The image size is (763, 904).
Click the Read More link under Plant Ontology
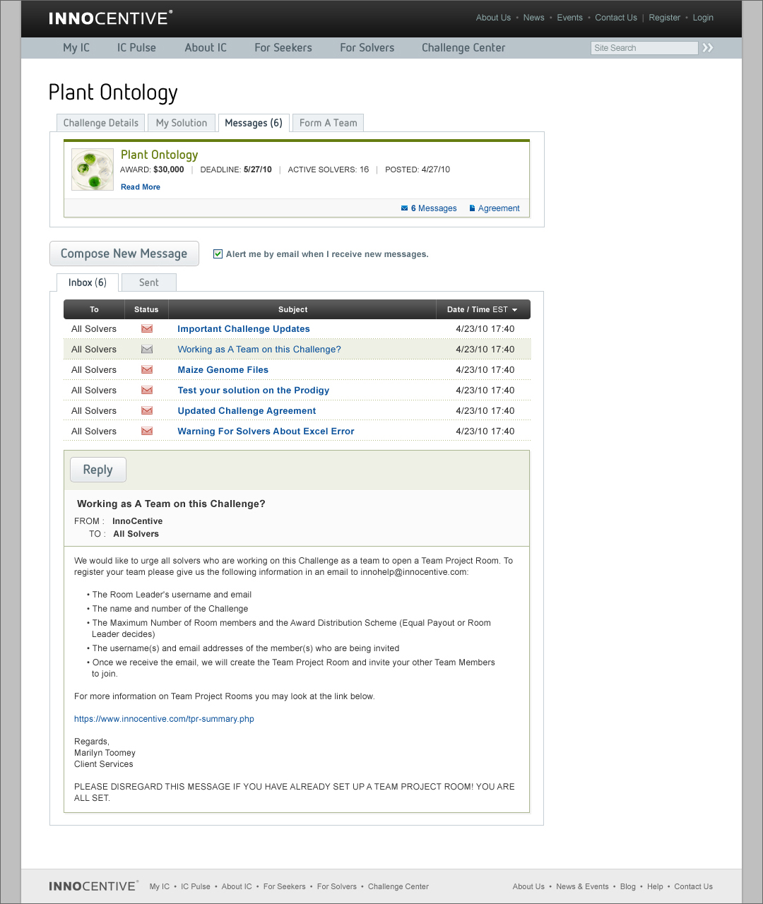point(141,187)
